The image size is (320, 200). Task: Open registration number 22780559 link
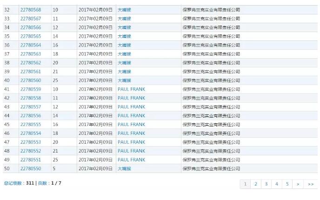tap(31, 89)
